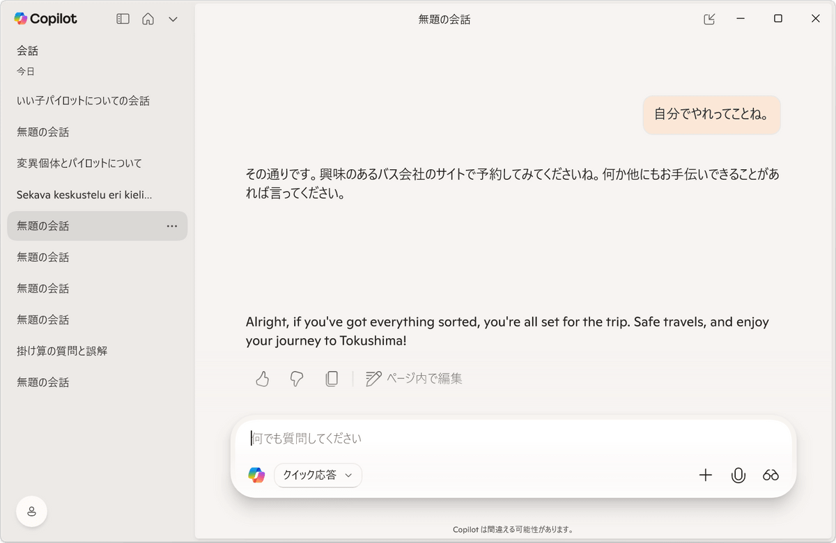Go to Copilot home icon
836x543 pixels.
(x=148, y=19)
